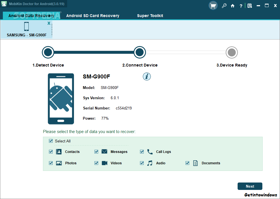Click the key register icon
Viewport: 280px width, 199px height.
pos(224,6)
